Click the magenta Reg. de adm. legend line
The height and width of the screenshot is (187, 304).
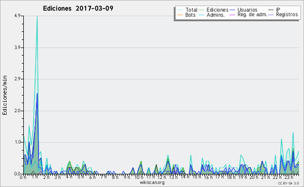pos(232,15)
